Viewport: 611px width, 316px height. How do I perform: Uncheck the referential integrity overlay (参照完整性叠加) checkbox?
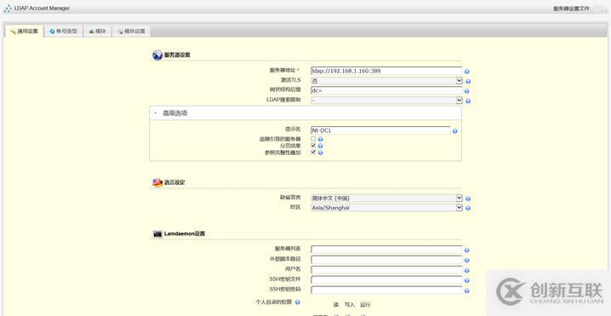point(313,152)
